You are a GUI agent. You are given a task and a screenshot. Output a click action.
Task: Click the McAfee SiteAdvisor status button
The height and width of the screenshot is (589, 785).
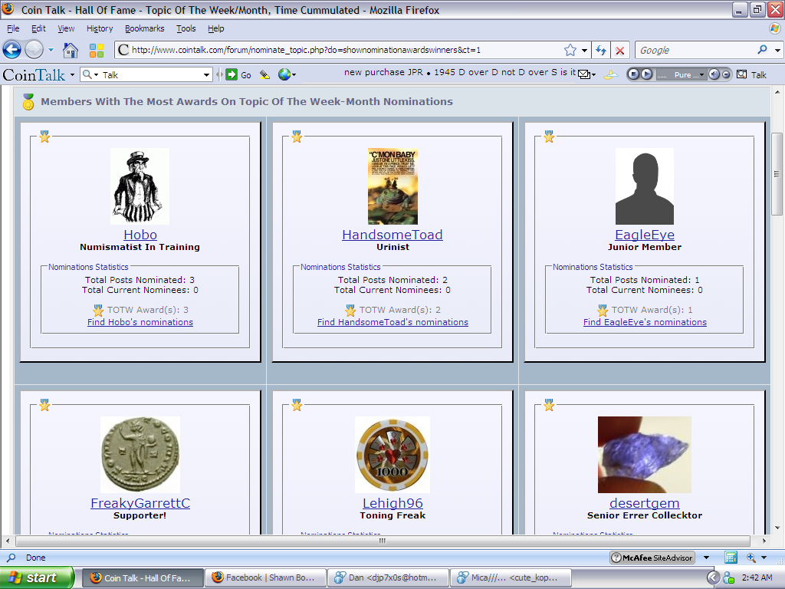[652, 558]
